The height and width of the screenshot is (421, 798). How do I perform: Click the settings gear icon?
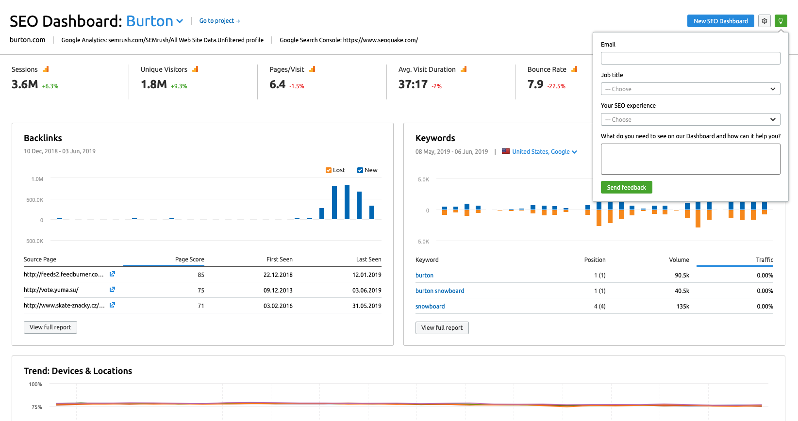pyautogui.click(x=765, y=21)
